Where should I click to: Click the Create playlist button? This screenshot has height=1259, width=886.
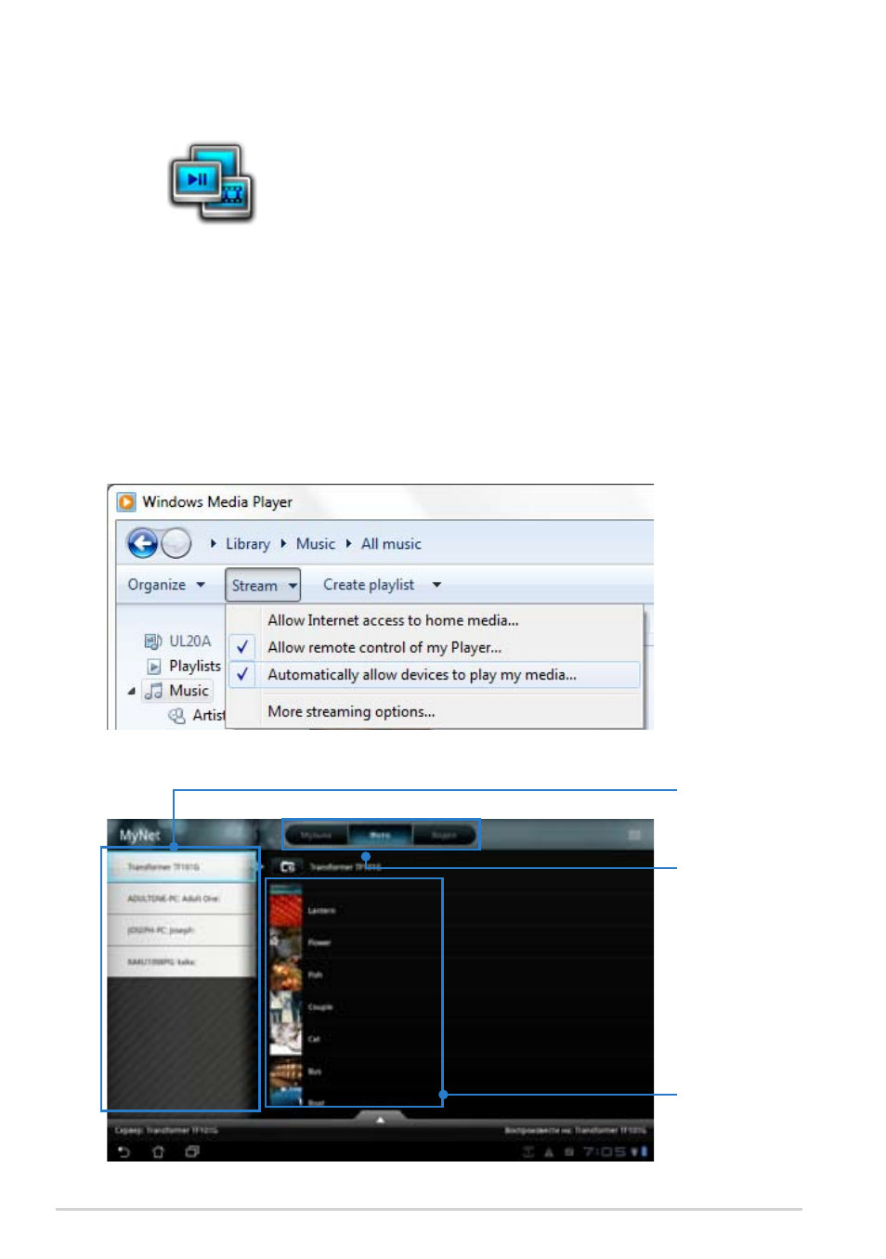coord(369,585)
